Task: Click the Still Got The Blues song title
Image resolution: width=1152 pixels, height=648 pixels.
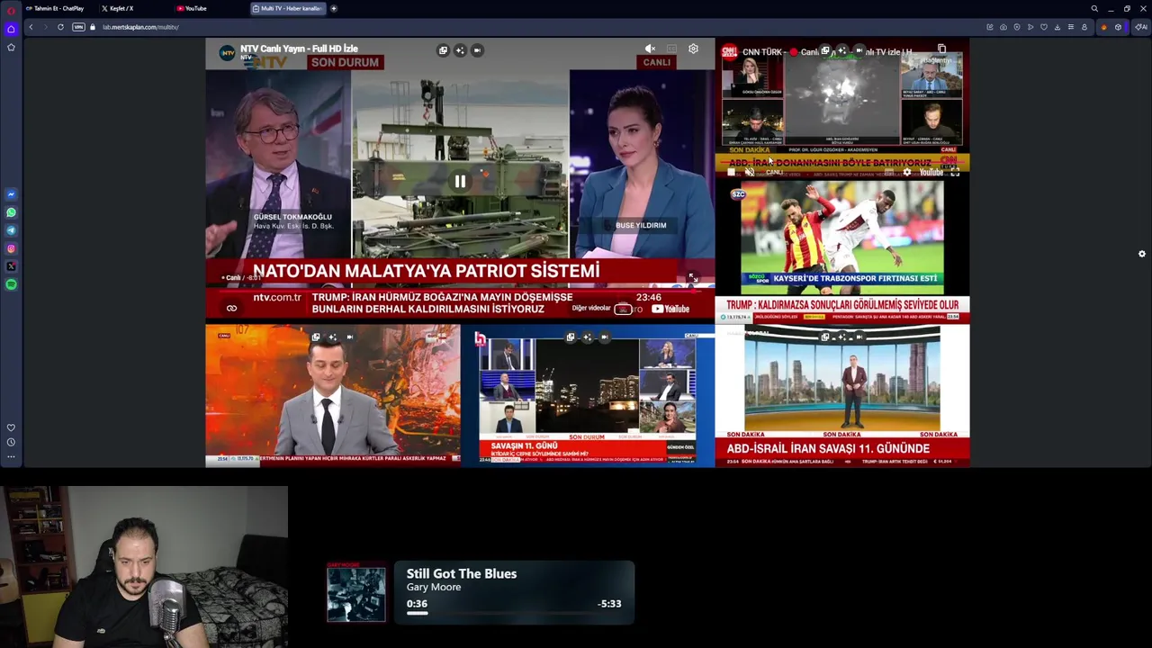Action: (x=462, y=573)
